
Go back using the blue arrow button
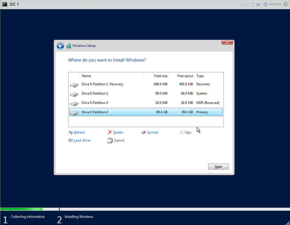click(60, 46)
